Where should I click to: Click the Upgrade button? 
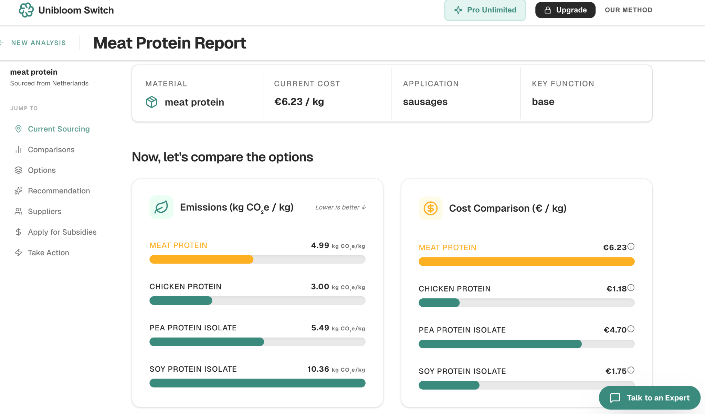tap(565, 10)
